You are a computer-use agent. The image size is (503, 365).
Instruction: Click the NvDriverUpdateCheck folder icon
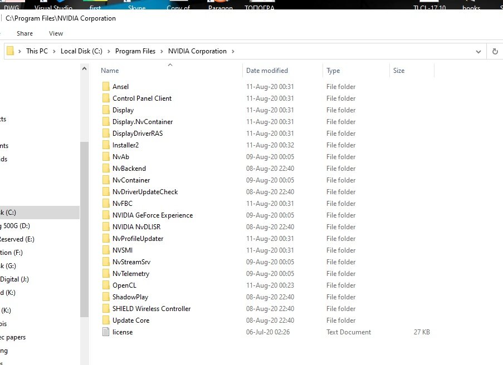(x=106, y=191)
